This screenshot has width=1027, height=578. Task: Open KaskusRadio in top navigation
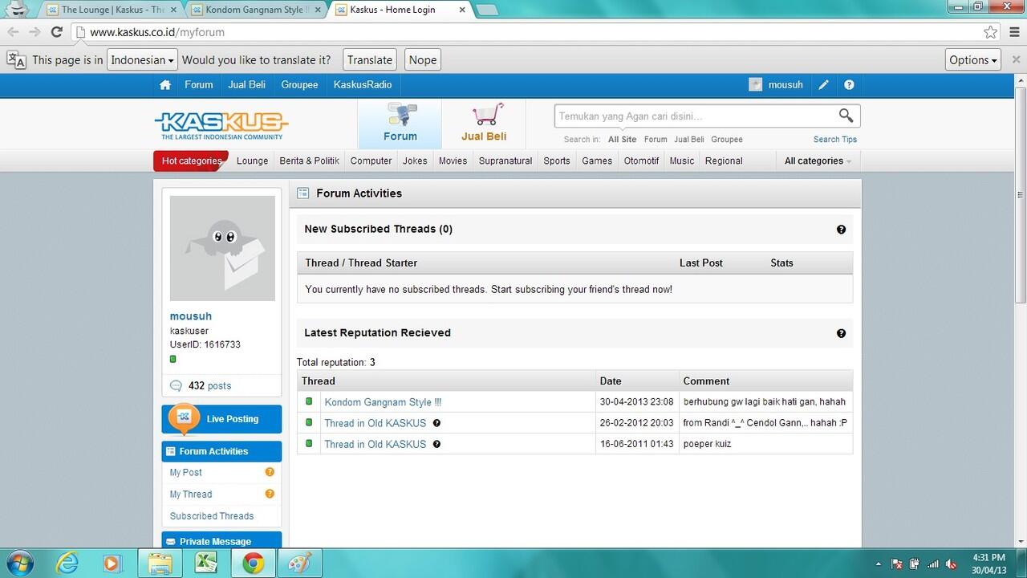[x=363, y=85]
